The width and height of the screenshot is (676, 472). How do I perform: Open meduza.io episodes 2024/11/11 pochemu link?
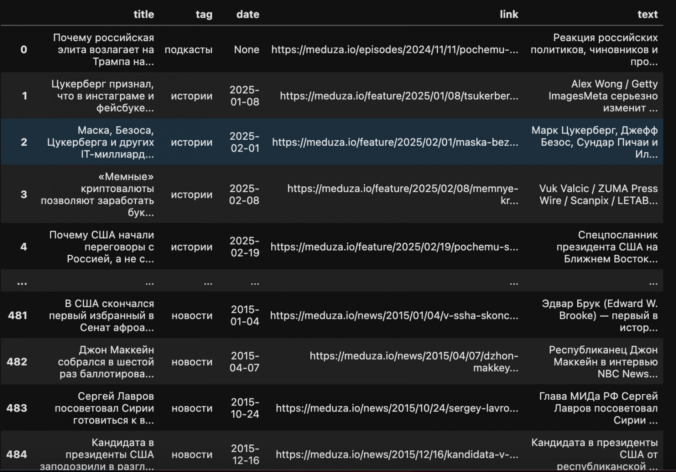click(395, 49)
